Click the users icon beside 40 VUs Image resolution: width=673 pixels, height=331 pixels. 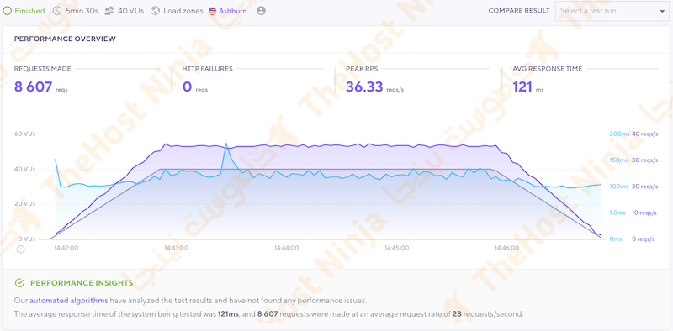tap(109, 11)
